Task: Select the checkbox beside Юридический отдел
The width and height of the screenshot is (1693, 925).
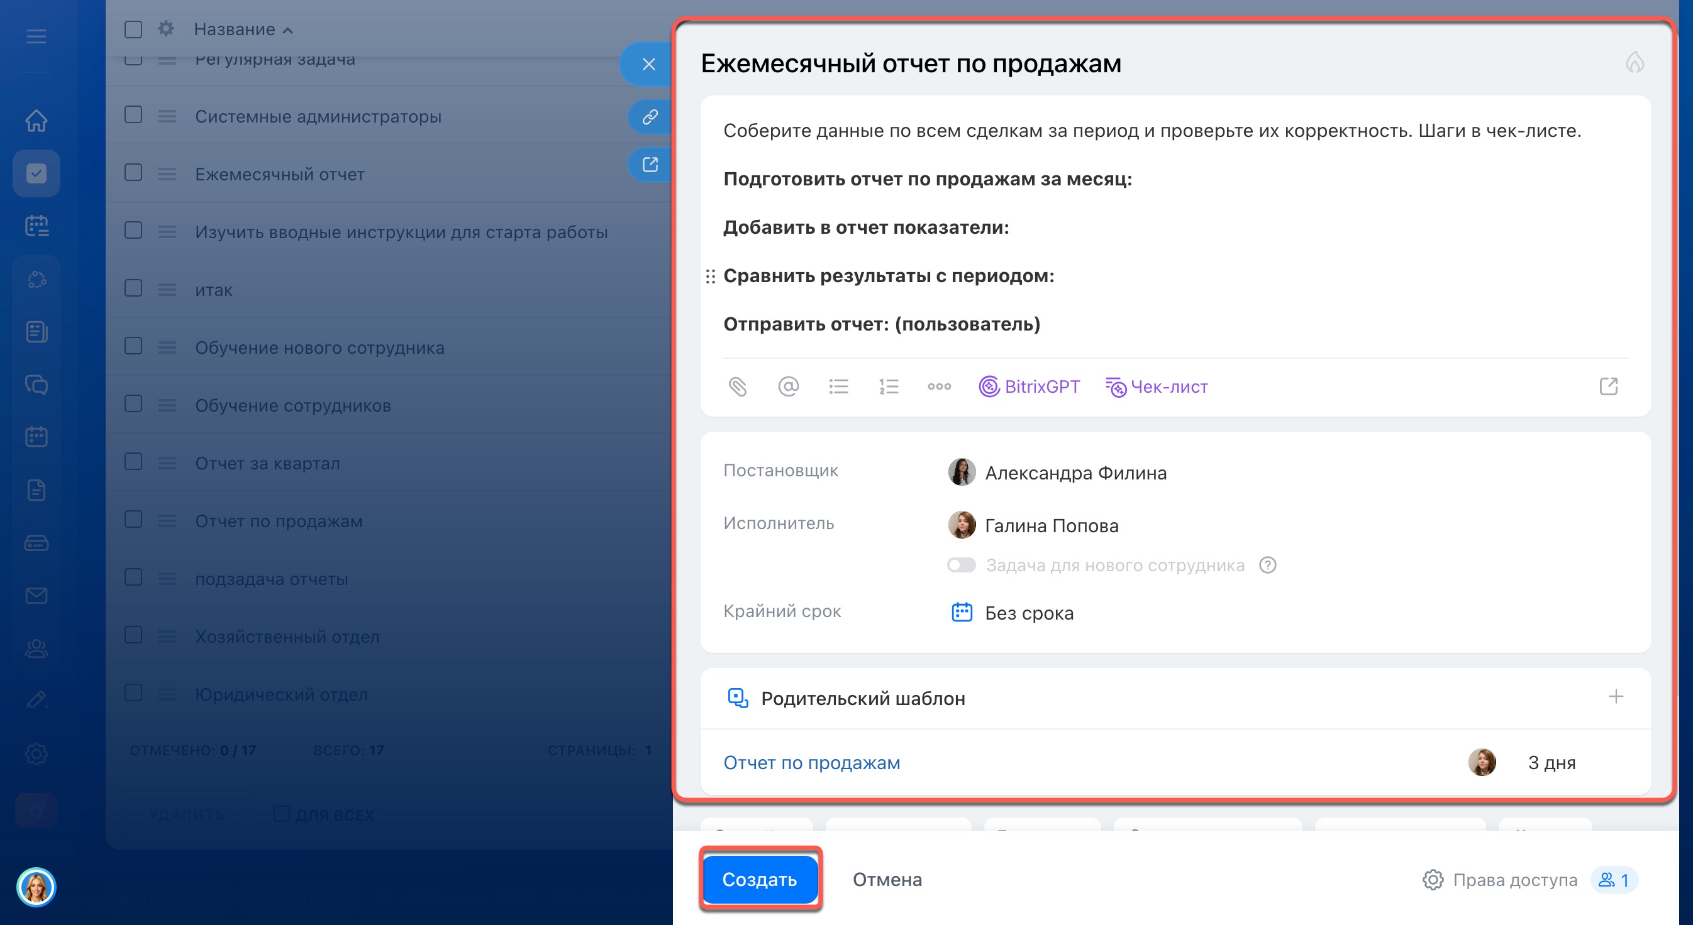Action: (133, 692)
